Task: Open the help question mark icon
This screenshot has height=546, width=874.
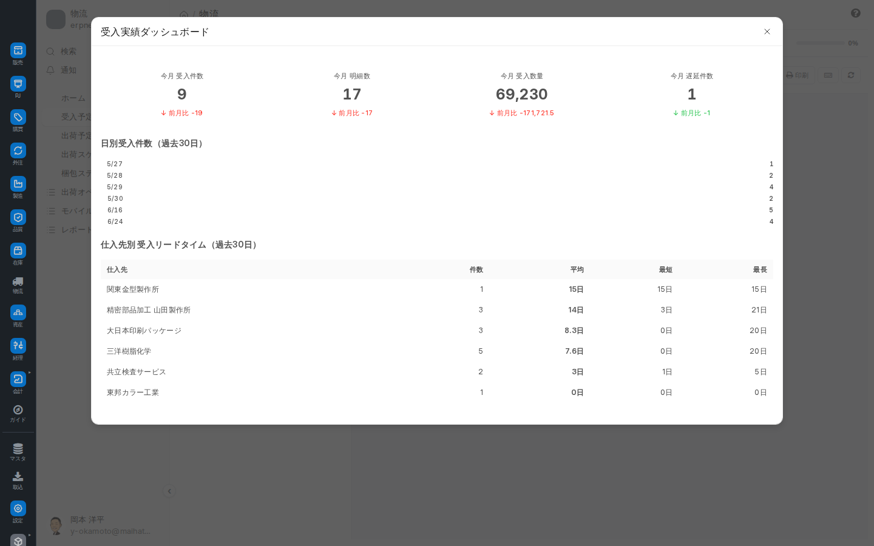Action: point(856,13)
